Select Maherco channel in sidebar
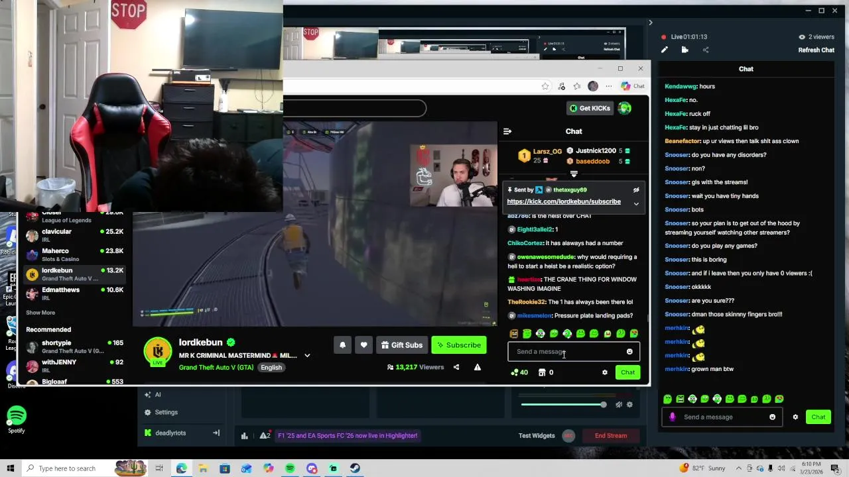 click(74, 254)
